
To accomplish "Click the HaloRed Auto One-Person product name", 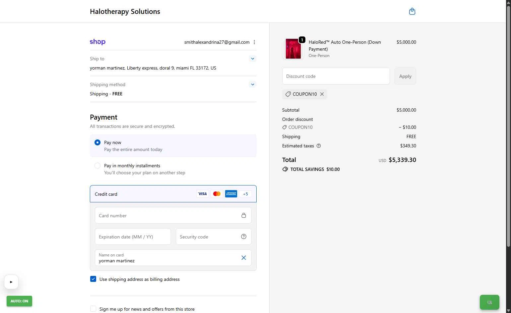I will 345,45.
